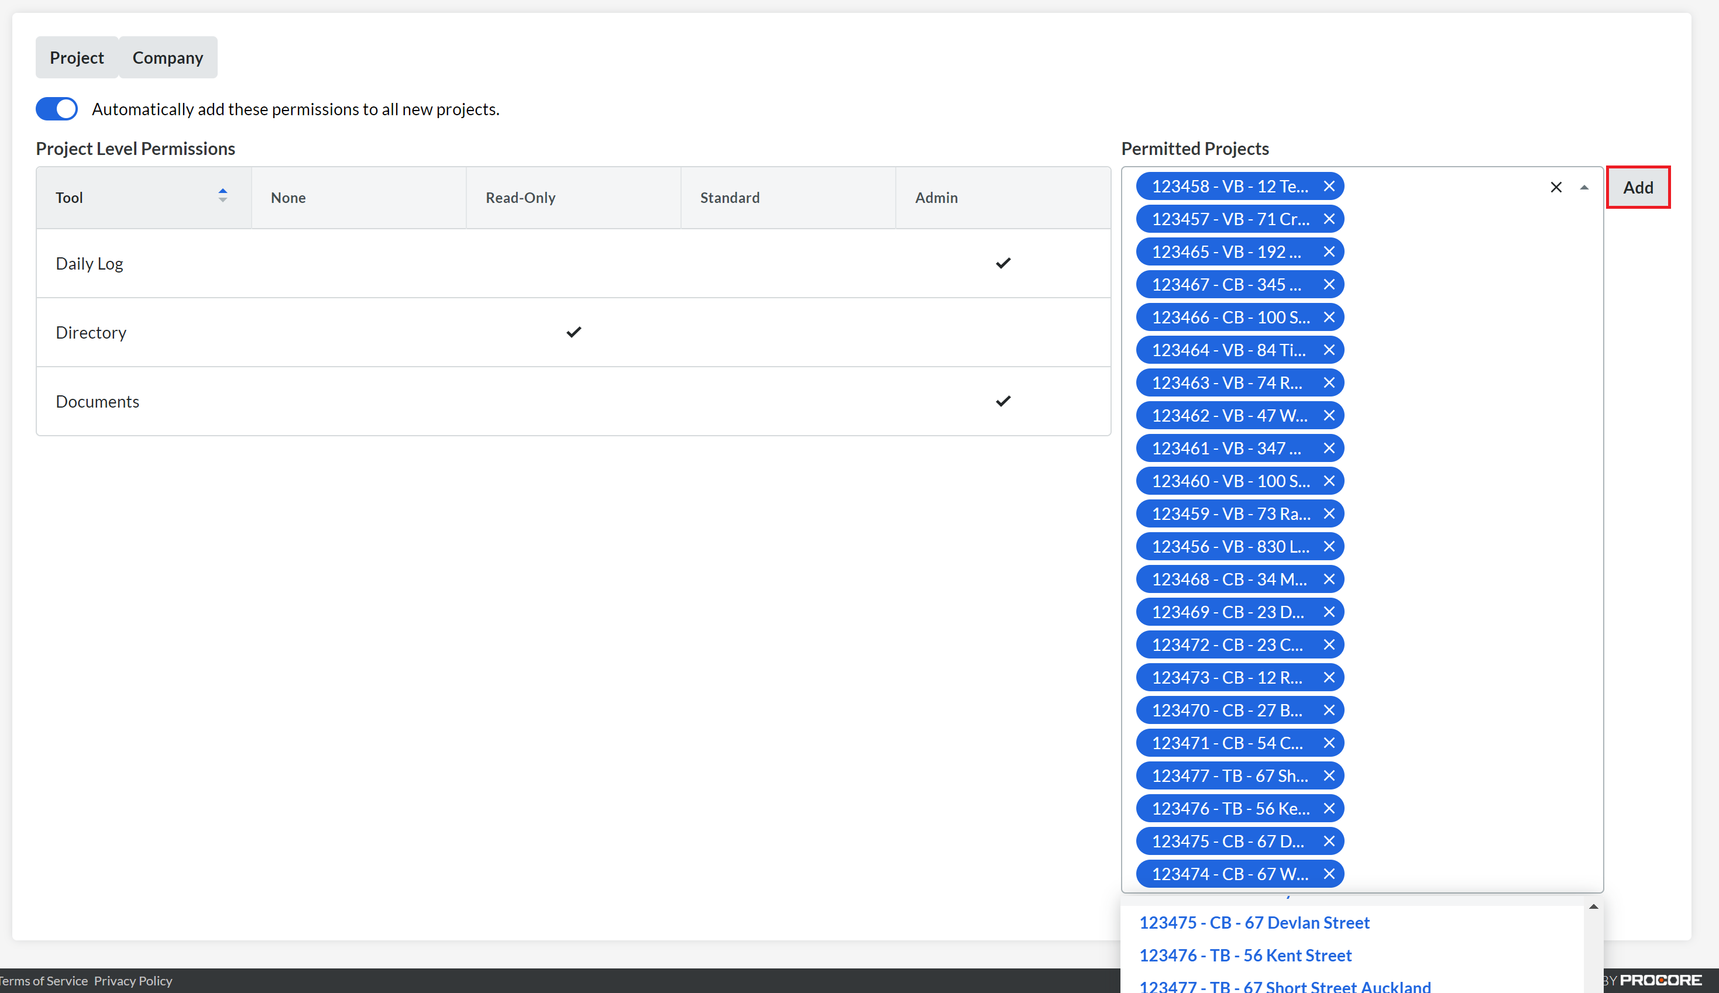The height and width of the screenshot is (993, 1719).
Task: Select the Daily Log tool row
Action: click(x=573, y=263)
